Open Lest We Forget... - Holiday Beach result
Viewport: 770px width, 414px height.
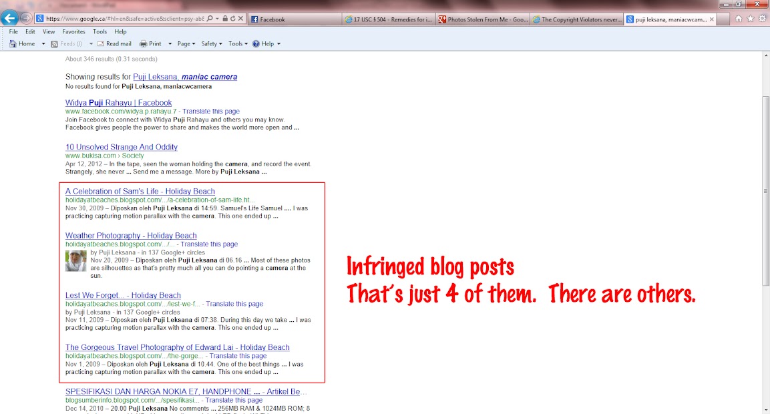[x=124, y=295]
